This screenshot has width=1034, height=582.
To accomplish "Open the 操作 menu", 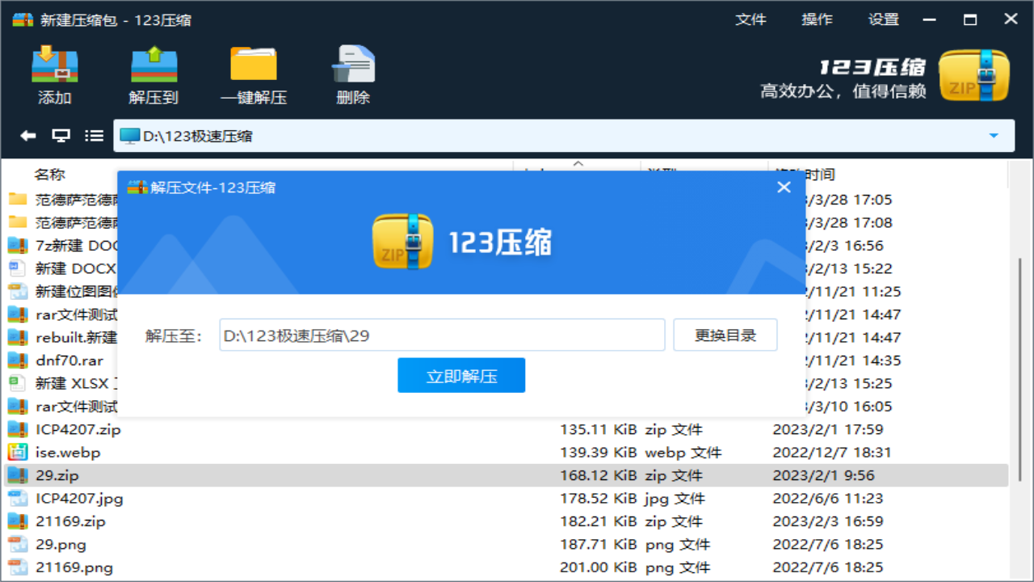I will coord(817,19).
